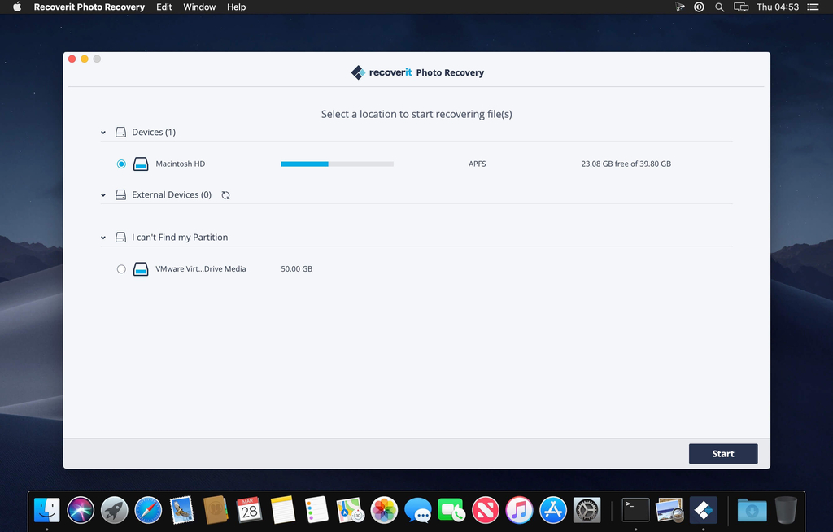This screenshot has width=833, height=532.
Task: Open Photos from the Dock
Action: tap(384, 510)
